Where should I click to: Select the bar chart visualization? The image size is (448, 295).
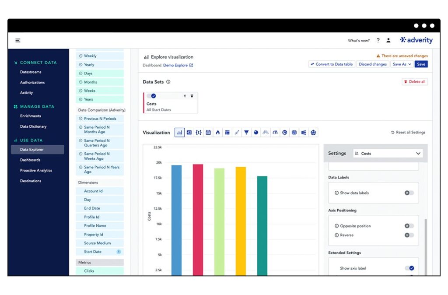click(179, 132)
